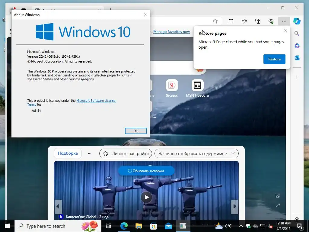Viewport: 309px width, 232px height.
Task: Click OK in the About Windows dialog
Action: coord(136,131)
